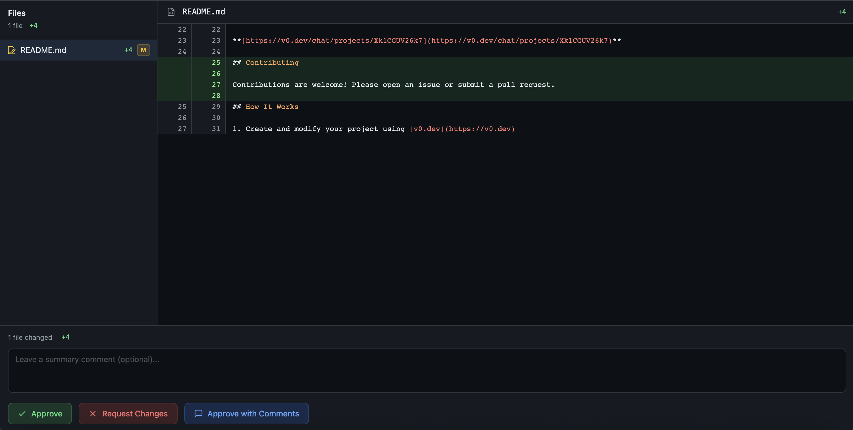This screenshot has width=853, height=430.
Task: Click the yellow M modified badge
Action: pos(143,50)
